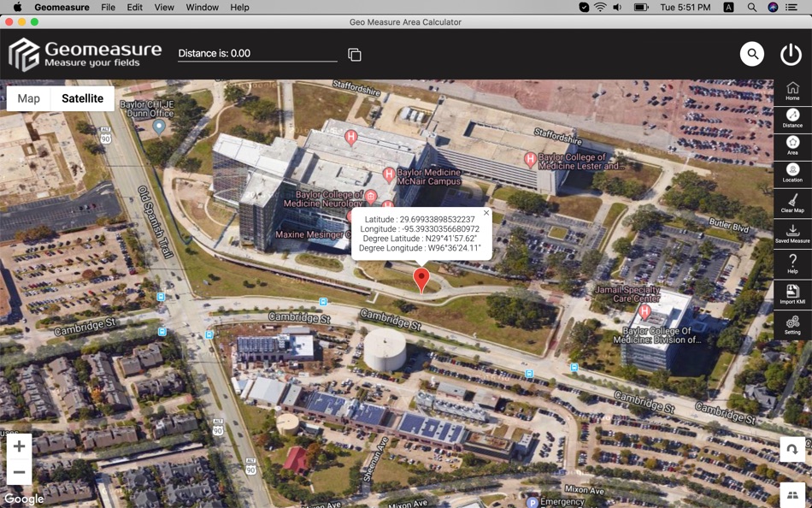812x508 pixels.
Task: Switch to Map view
Action: tap(28, 98)
